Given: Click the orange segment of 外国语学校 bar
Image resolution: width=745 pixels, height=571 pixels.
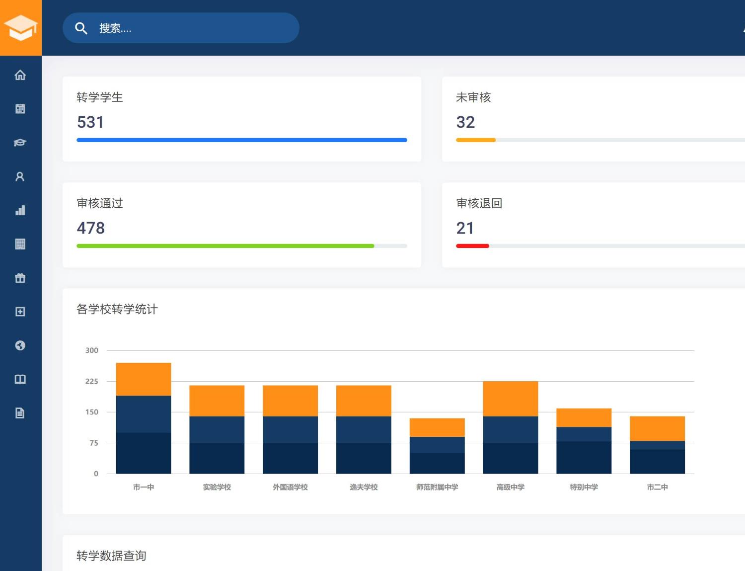Looking at the screenshot, I should 291,401.
